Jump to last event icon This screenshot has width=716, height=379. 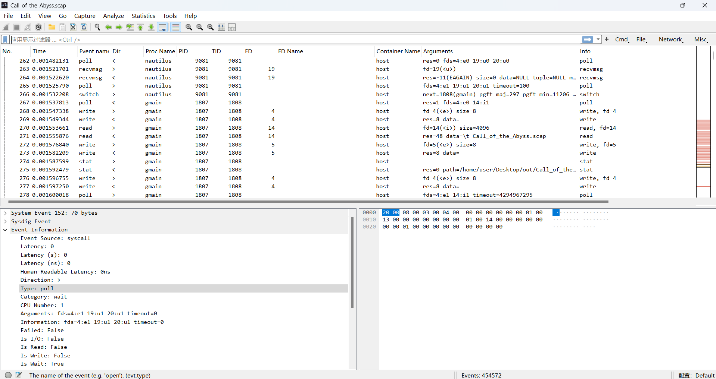tap(151, 27)
